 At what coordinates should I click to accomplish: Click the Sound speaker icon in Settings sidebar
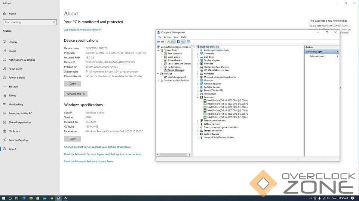[4, 51]
